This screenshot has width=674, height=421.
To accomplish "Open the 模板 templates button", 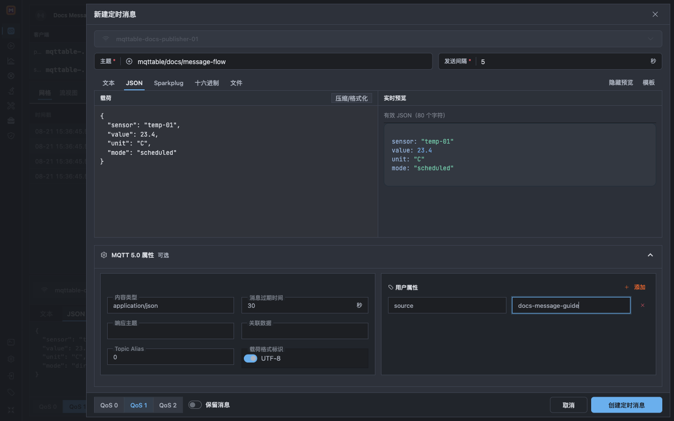I will point(649,82).
